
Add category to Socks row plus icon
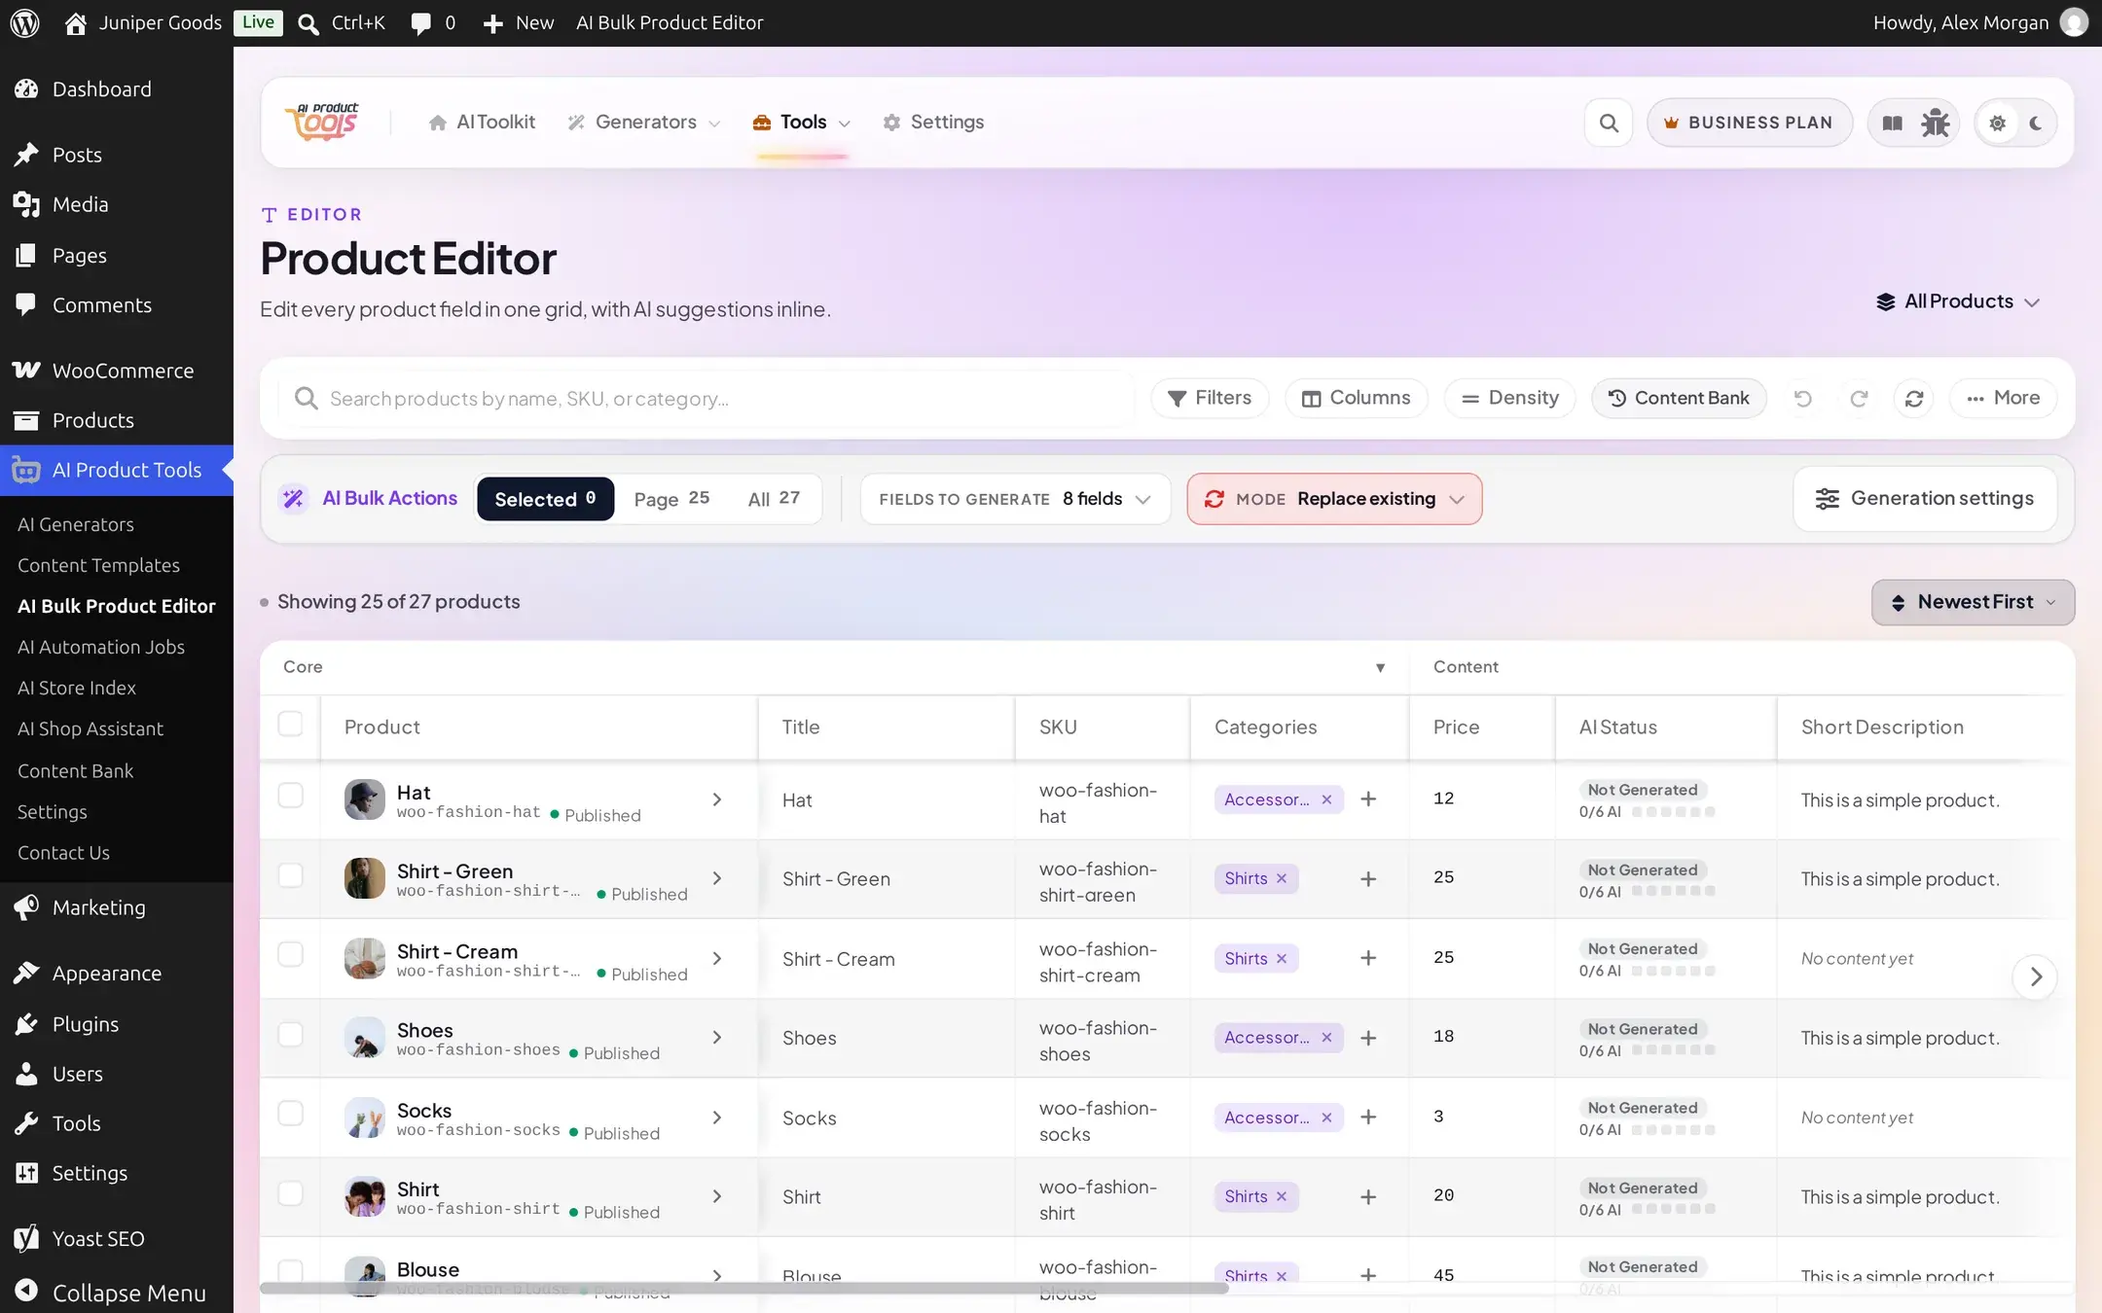point(1368,1118)
